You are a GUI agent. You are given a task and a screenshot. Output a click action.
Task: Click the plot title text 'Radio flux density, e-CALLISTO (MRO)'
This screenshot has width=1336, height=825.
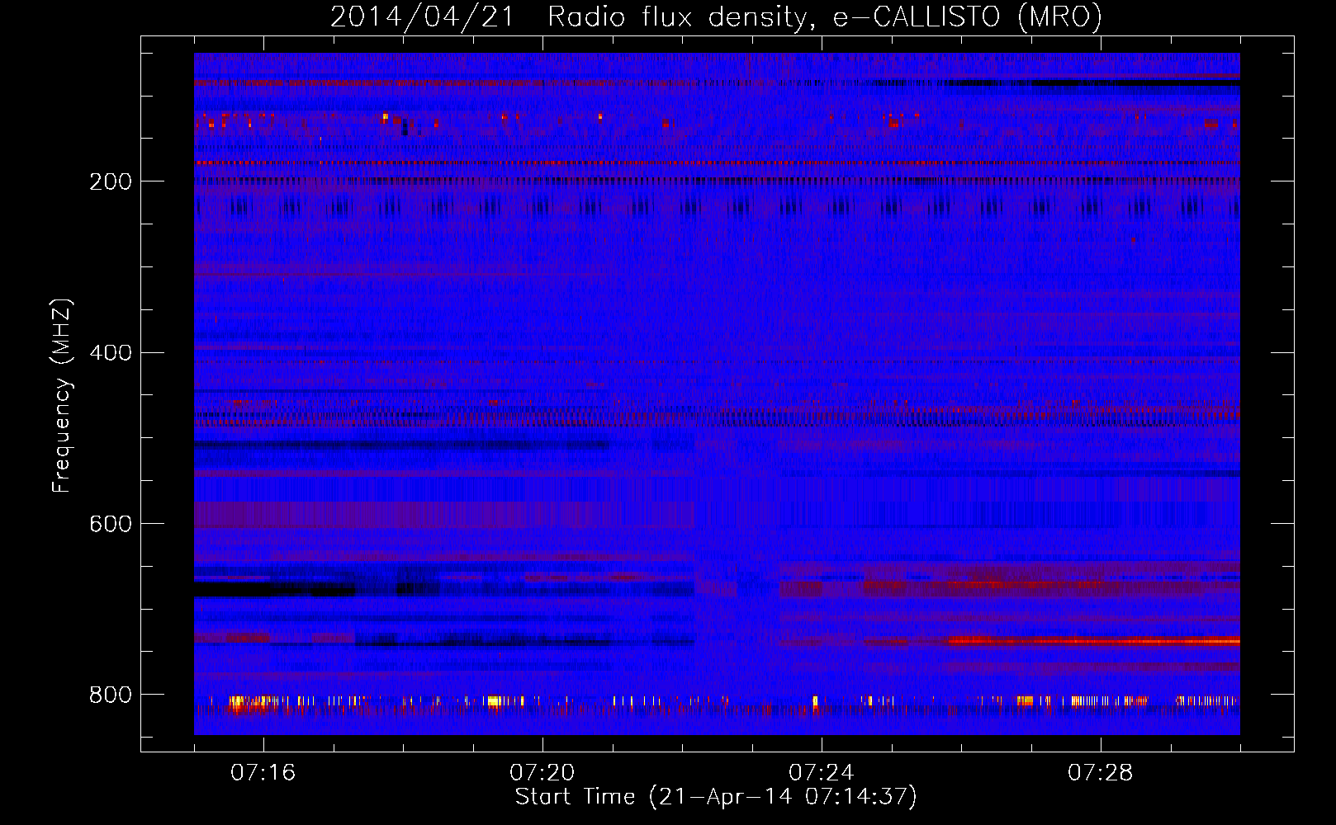[x=825, y=16]
